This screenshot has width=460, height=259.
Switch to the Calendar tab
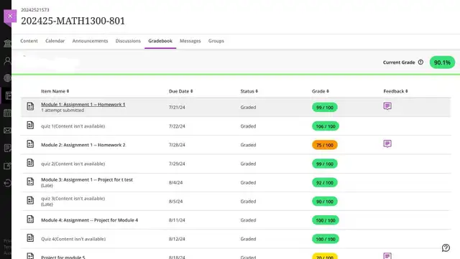[x=55, y=41]
